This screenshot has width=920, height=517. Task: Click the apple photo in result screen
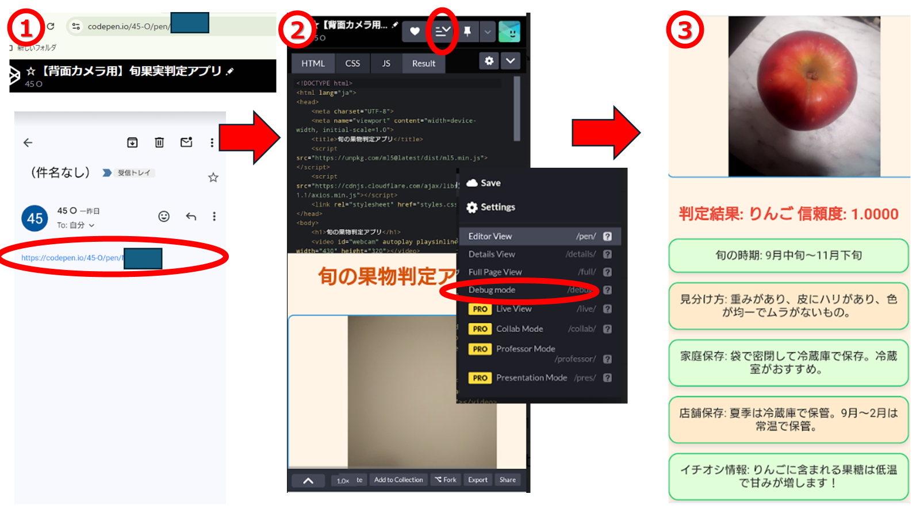[804, 96]
